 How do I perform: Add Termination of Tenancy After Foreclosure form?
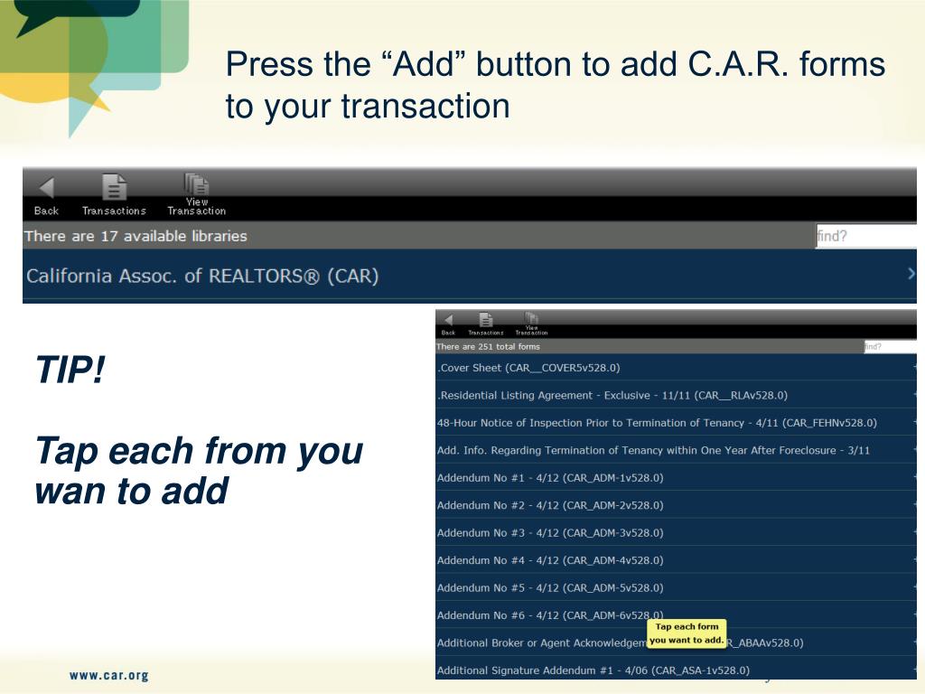(676, 450)
